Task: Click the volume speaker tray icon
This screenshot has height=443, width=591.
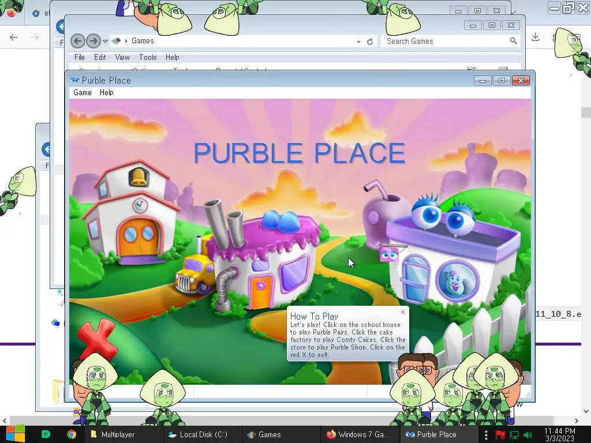Action: point(529,435)
